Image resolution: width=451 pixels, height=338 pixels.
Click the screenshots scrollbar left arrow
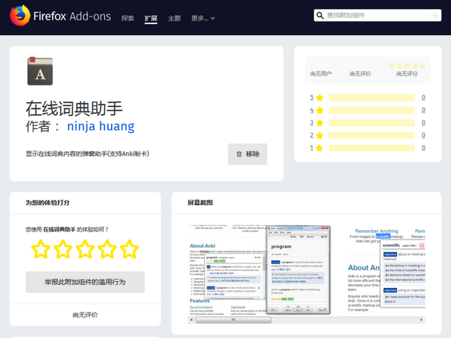[x=192, y=320]
